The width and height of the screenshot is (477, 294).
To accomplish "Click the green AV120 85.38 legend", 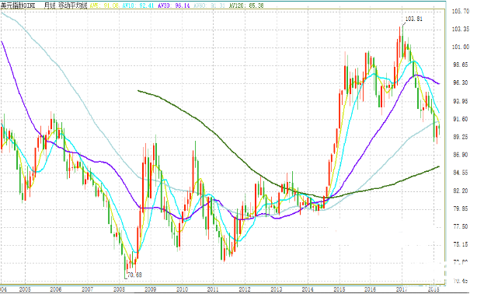I will tap(246, 5).
